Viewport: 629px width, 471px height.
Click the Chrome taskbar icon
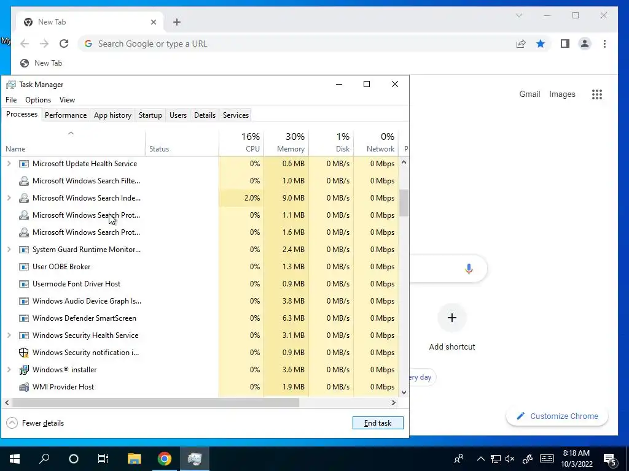[164, 459]
